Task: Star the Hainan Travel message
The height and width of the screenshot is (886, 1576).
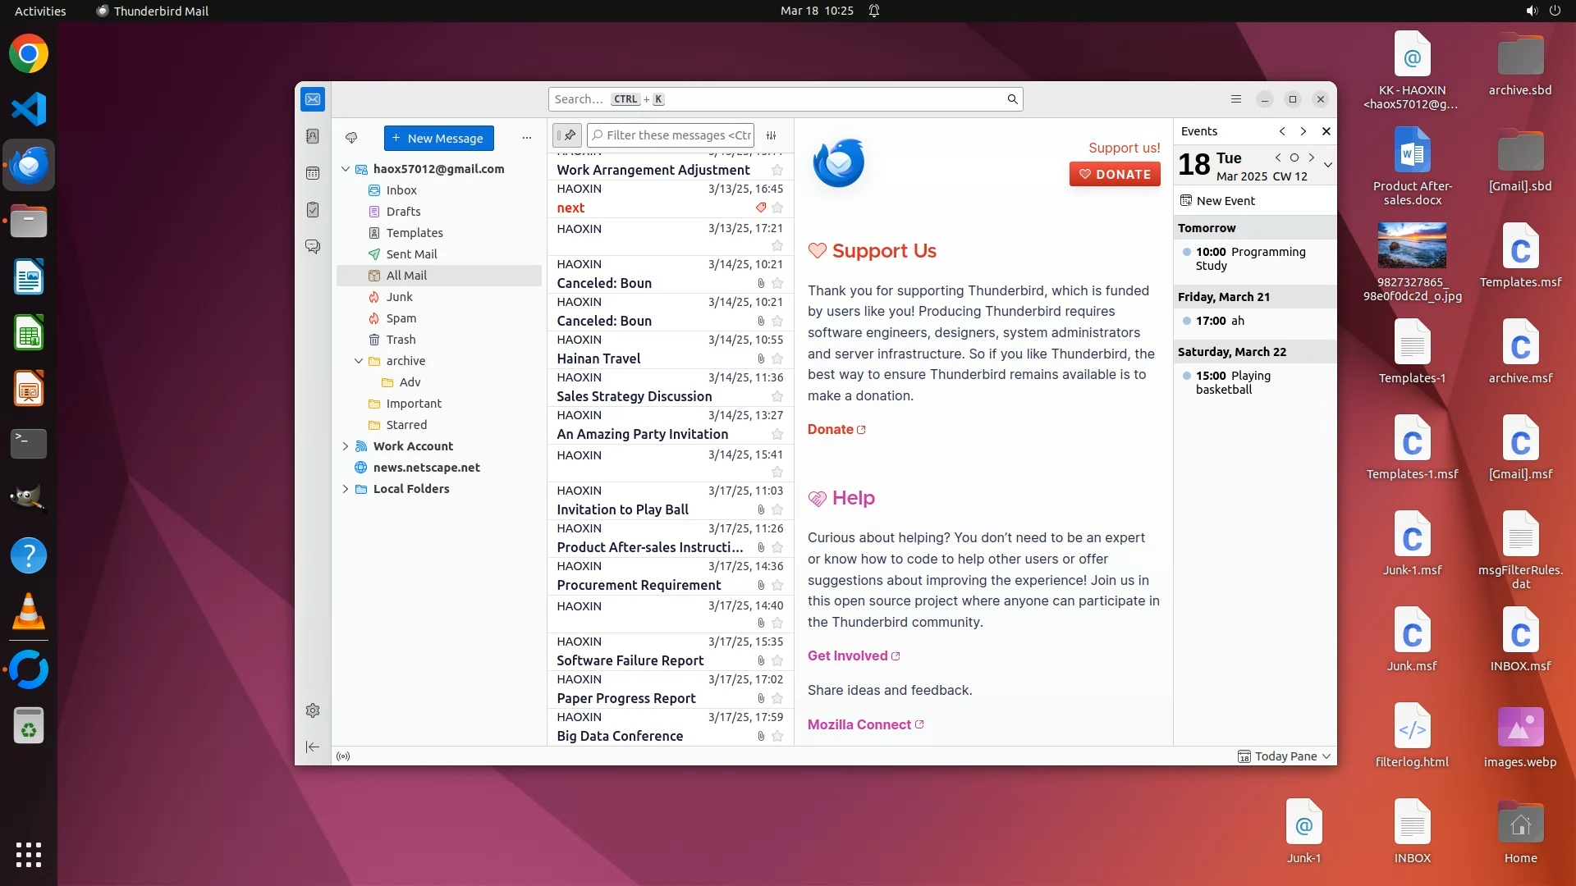Action: coord(777,359)
